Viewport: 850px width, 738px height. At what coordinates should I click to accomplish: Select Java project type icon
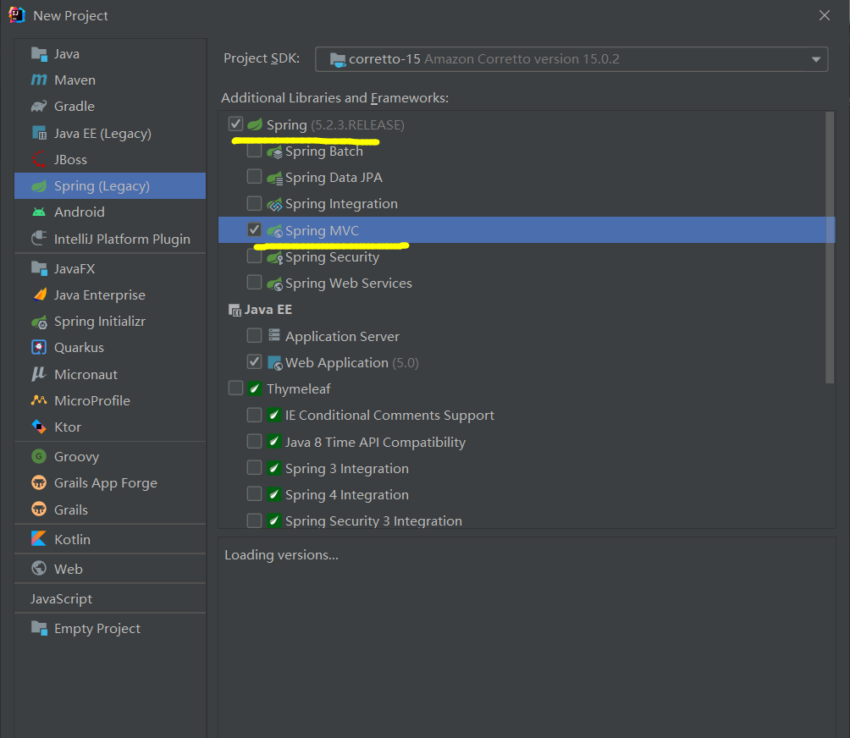[39, 53]
